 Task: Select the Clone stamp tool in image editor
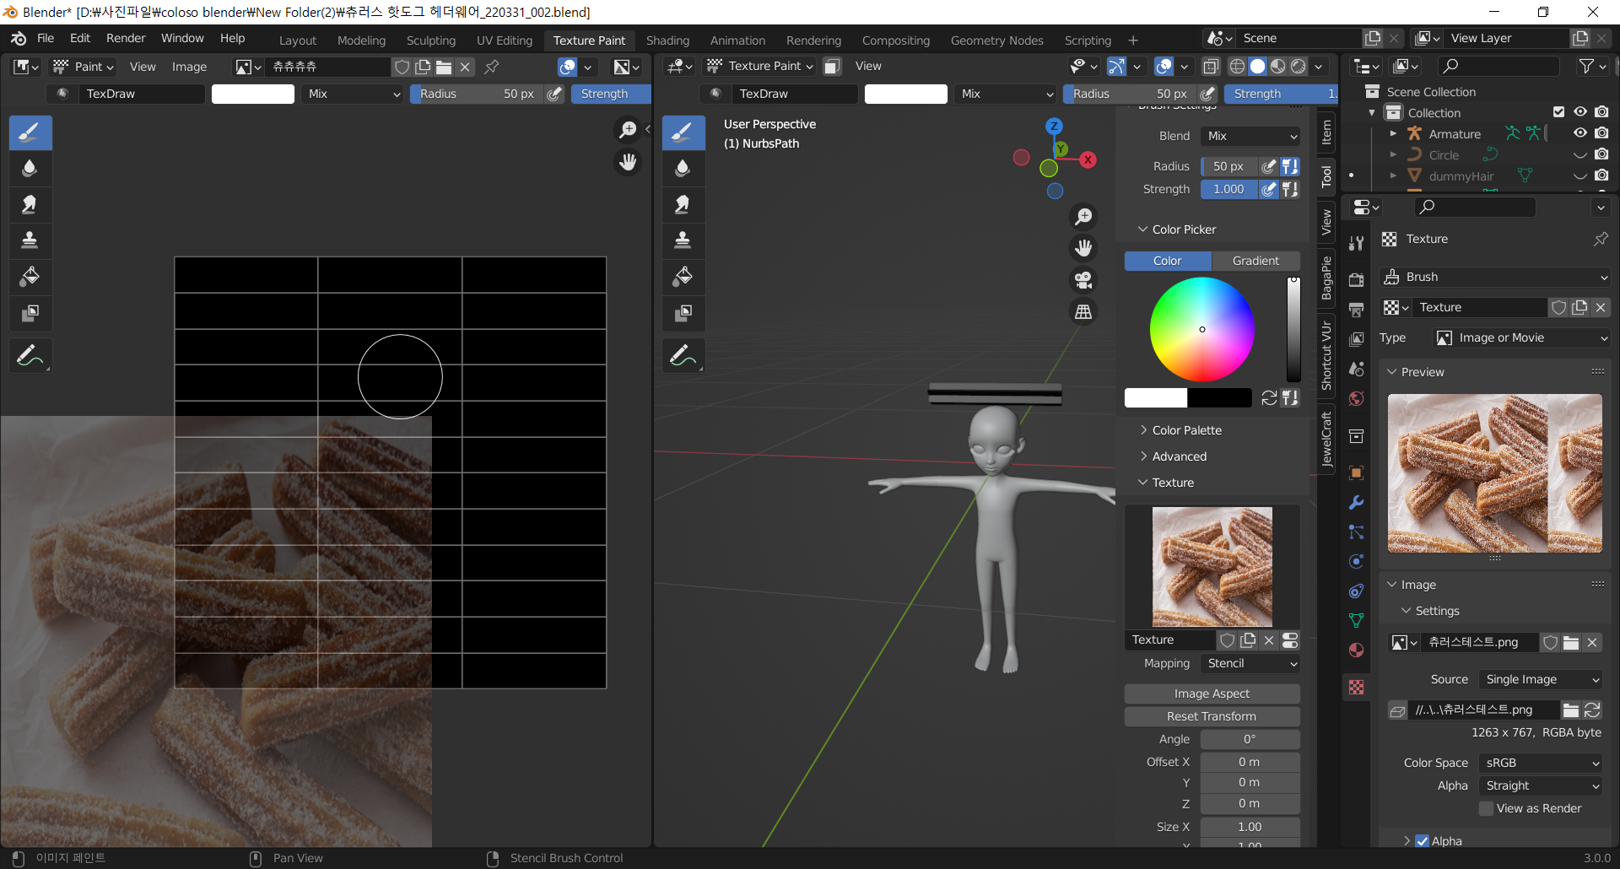[x=30, y=240]
